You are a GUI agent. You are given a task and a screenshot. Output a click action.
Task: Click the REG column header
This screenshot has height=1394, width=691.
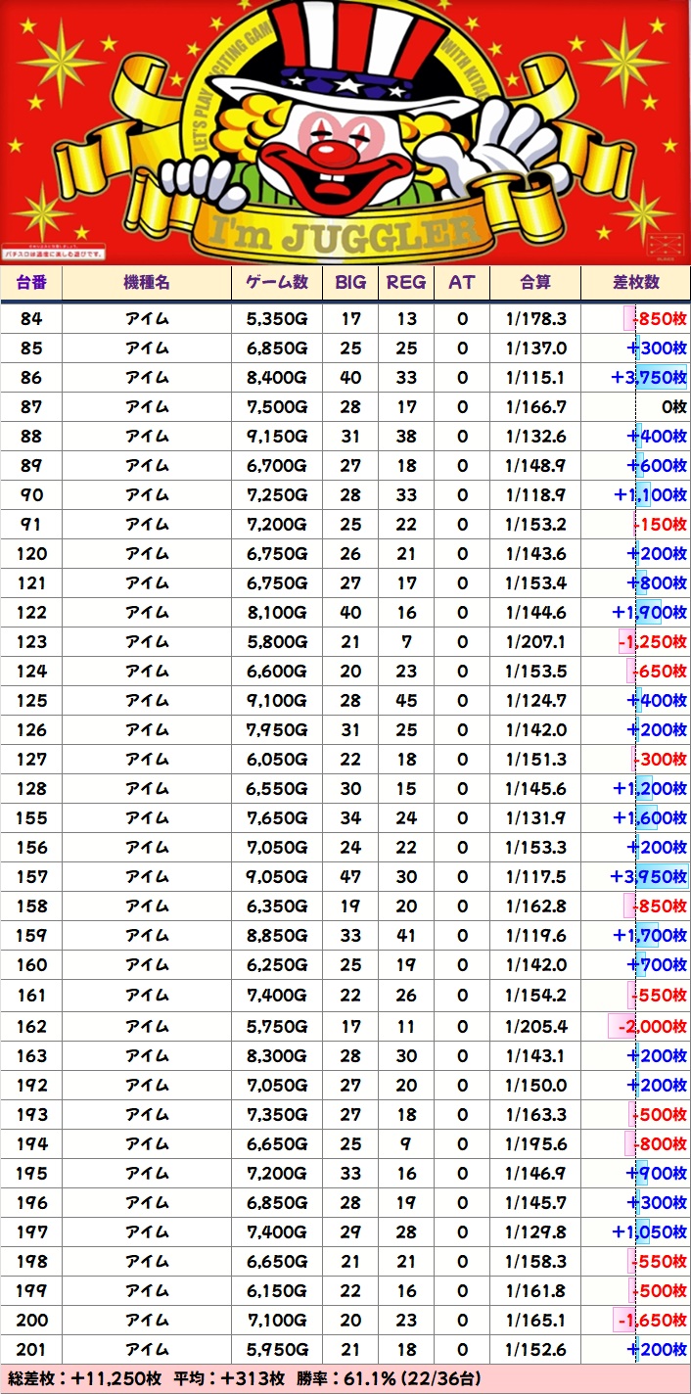406,282
